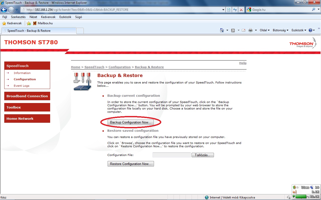Open the search provider dropdown arrow
This screenshot has width=321, height=200.
pyautogui.click(x=318, y=10)
